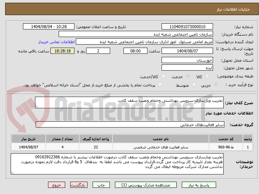Image resolution: width=259 pixels, height=194 pixels.
Task: Open اطلاعات تماس خریدار link
Action: click(x=57, y=42)
